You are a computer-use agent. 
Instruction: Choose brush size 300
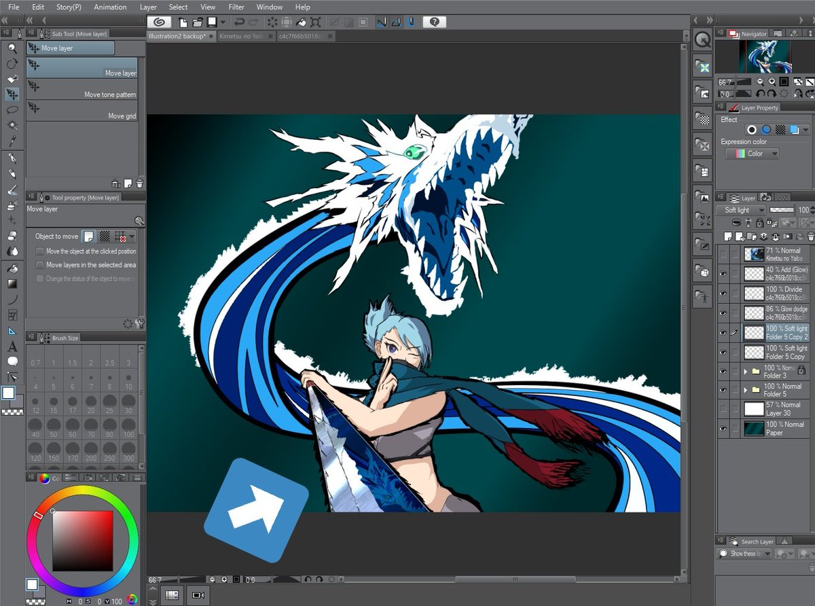click(127, 452)
